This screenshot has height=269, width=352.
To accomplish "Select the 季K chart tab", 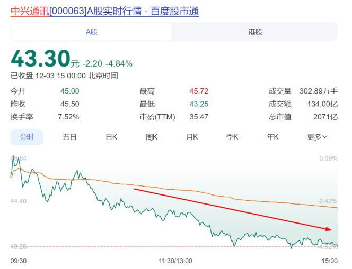I will pos(232,137).
